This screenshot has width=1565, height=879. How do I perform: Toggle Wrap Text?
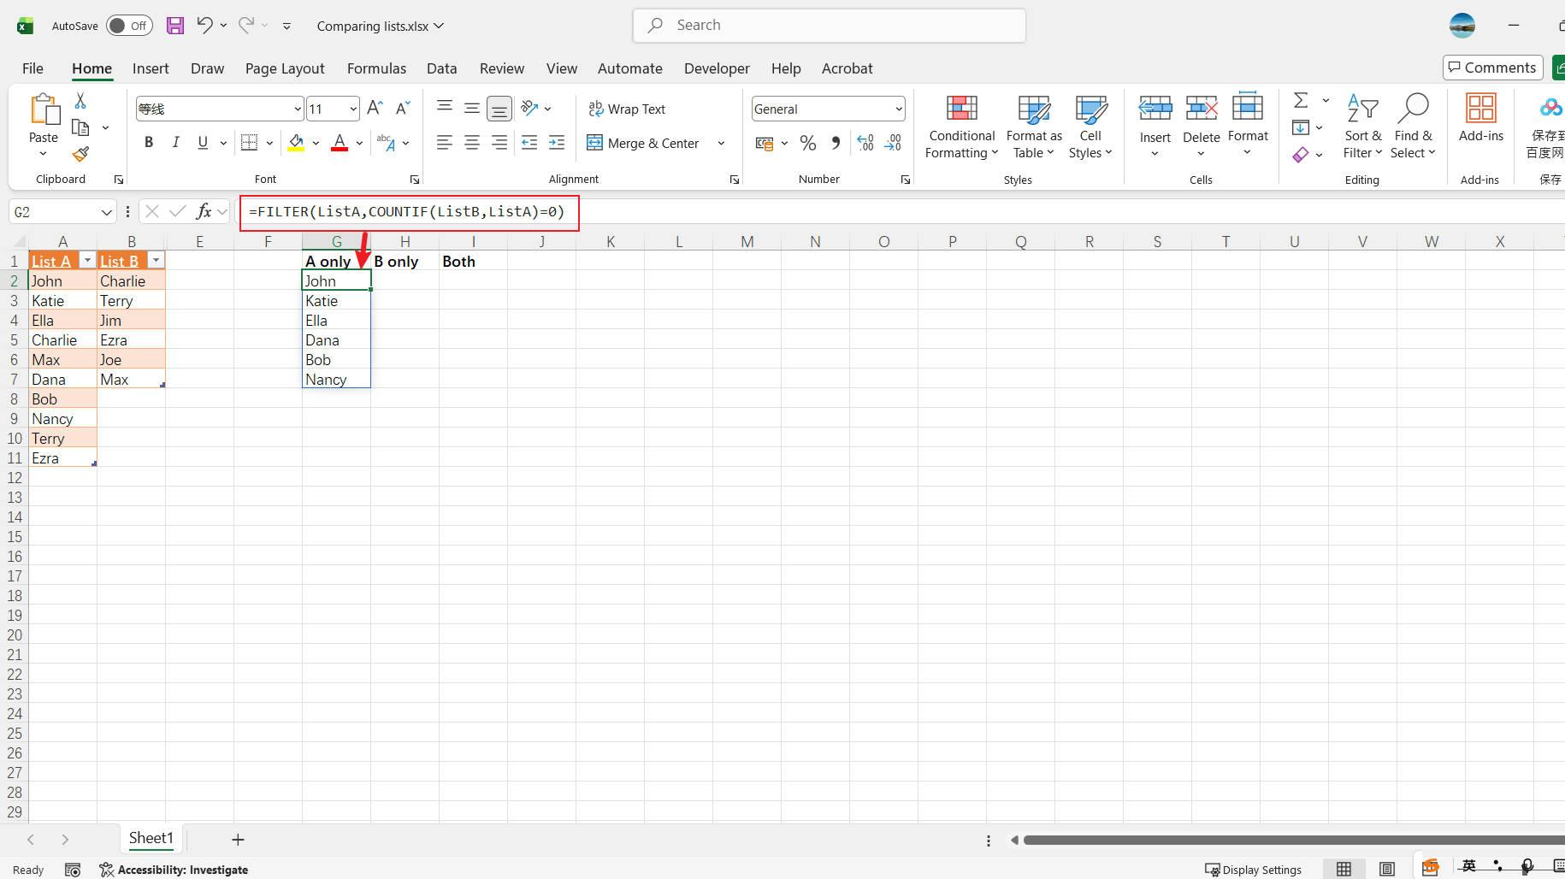coord(627,109)
